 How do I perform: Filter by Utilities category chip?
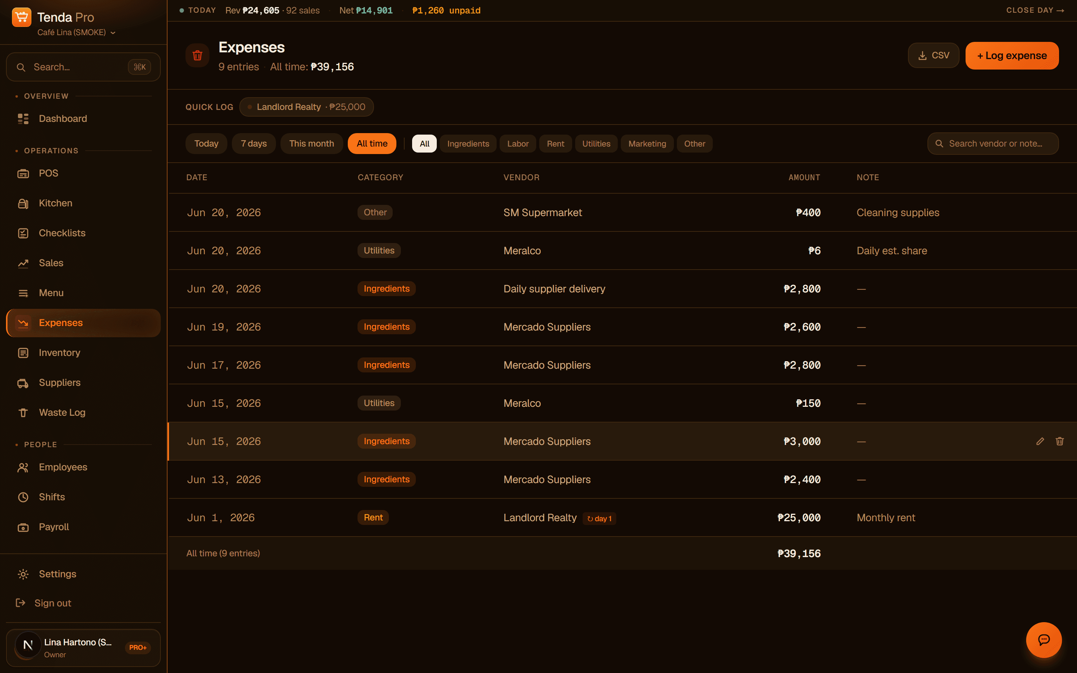[596, 144]
